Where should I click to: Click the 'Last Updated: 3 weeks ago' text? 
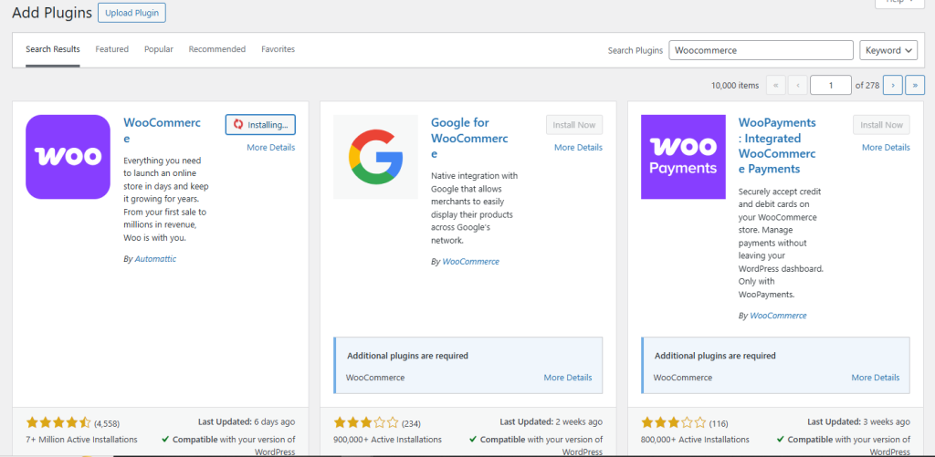click(x=859, y=421)
